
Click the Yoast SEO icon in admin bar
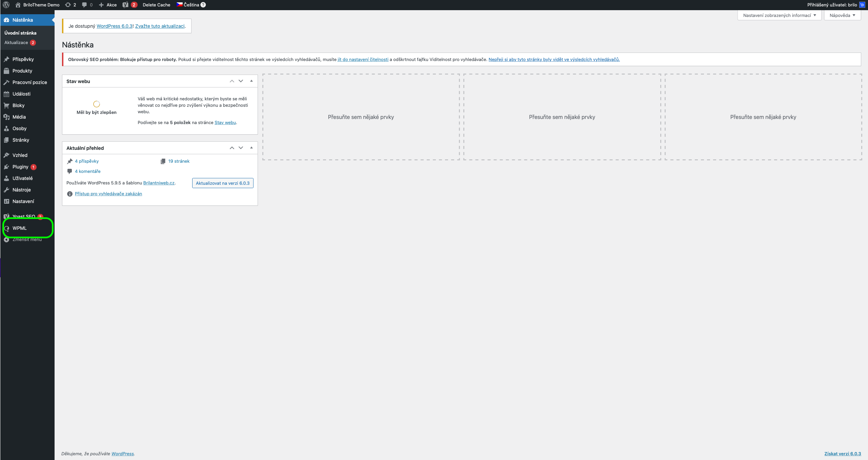pyautogui.click(x=125, y=5)
